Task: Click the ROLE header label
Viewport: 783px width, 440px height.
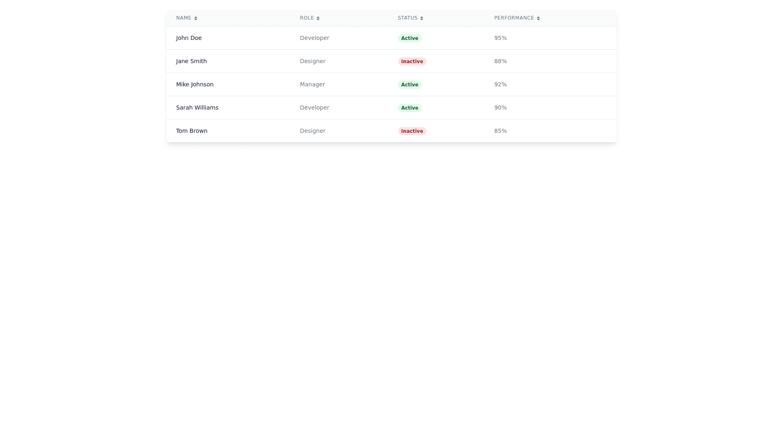Action: [307, 18]
